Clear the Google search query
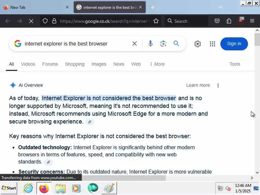260x195 pixels. (x=135, y=44)
